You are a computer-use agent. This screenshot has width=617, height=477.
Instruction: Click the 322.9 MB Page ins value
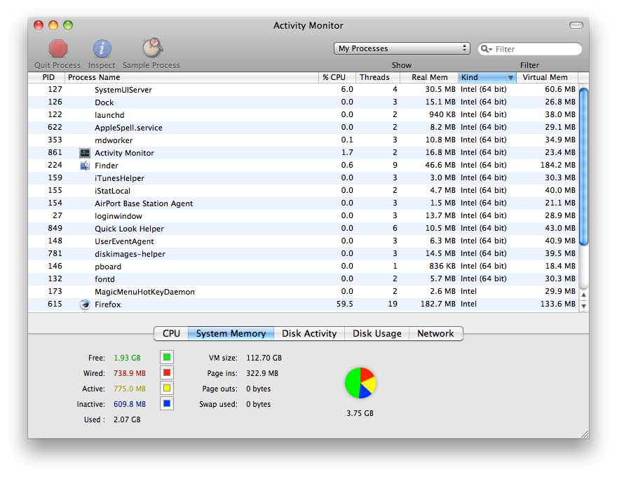[262, 373]
